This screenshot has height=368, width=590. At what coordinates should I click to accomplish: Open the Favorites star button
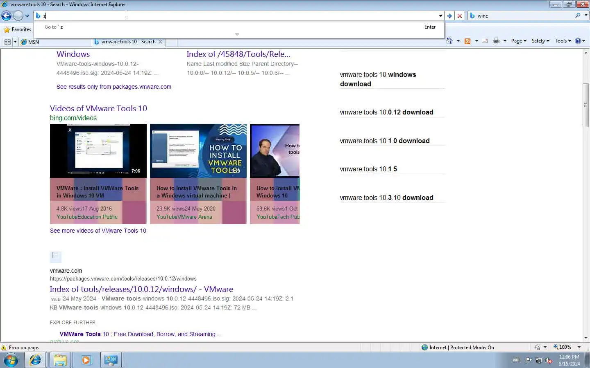(x=17, y=29)
